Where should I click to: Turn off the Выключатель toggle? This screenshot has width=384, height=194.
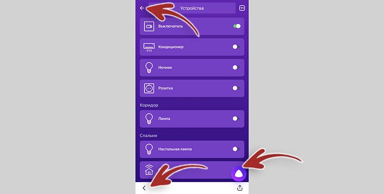pyautogui.click(x=237, y=26)
